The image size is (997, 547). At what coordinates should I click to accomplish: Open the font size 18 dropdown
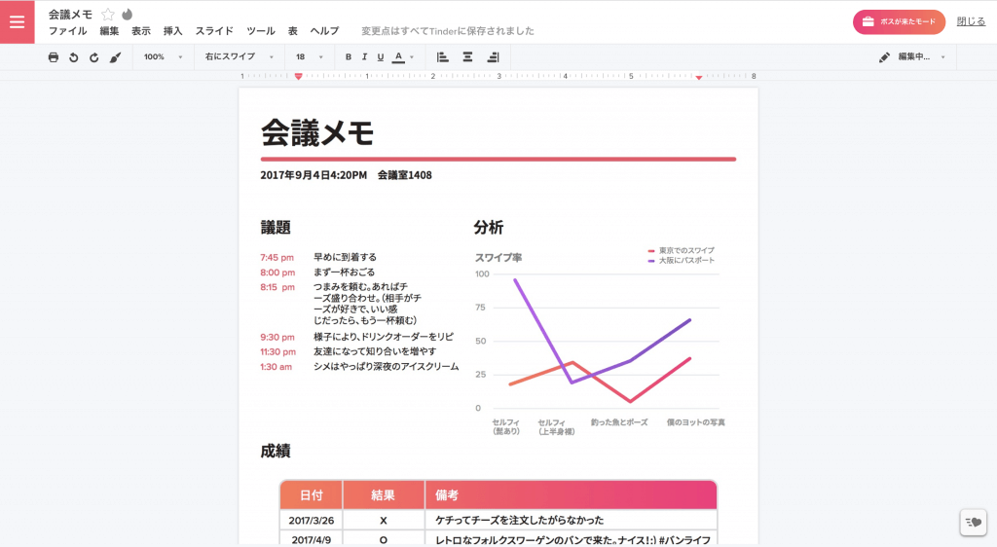tap(309, 57)
